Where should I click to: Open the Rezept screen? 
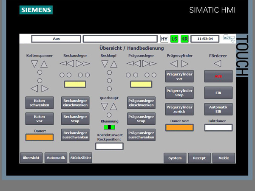pyautogui.click(x=199, y=158)
